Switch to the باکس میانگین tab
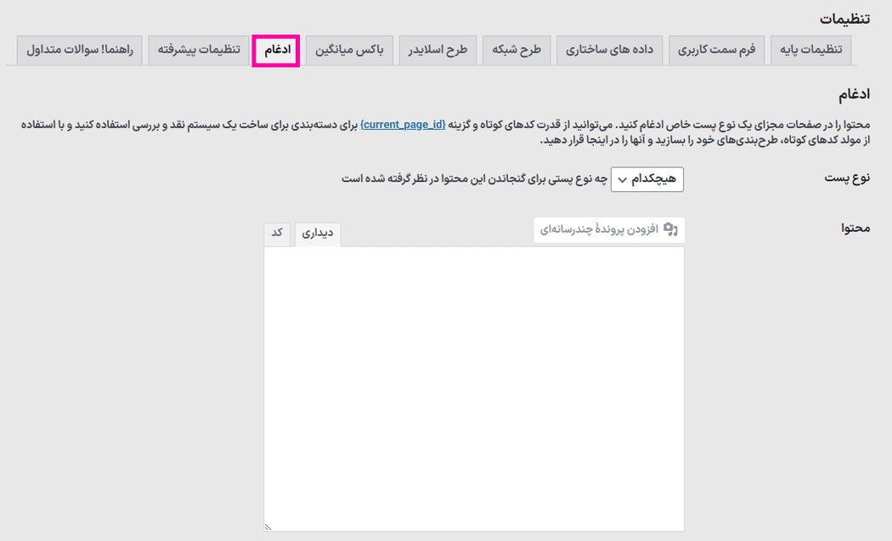Screen dimensions: 892x541 click(x=349, y=50)
